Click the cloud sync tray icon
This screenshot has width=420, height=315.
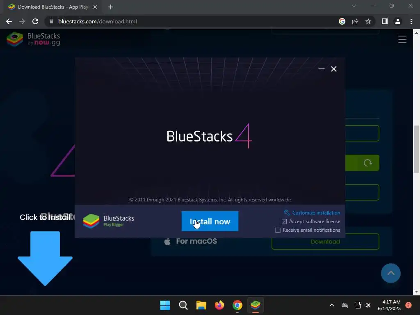point(345,305)
